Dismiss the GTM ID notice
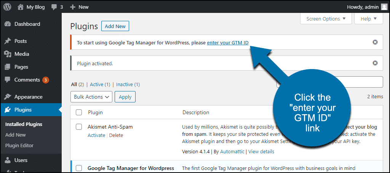 375,42
